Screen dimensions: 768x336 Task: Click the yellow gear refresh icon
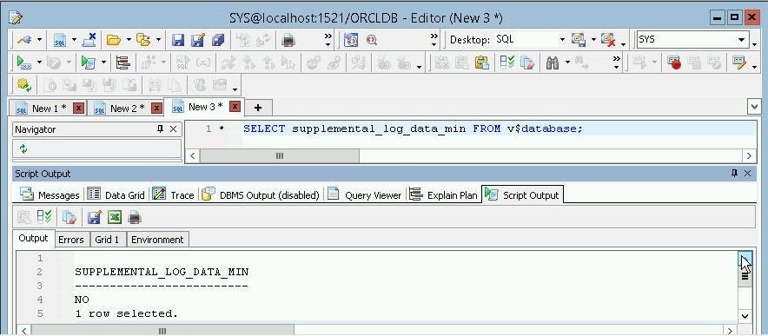point(23,85)
